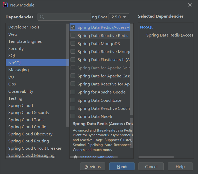Uncheck Spring Data Redis dependency
The height and width of the screenshot is (174, 198).
pyautogui.click(x=73, y=27)
